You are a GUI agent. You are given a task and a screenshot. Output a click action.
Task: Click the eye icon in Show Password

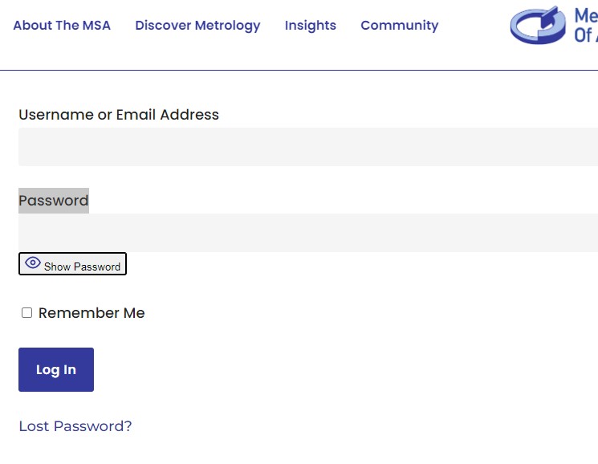pyautogui.click(x=33, y=263)
